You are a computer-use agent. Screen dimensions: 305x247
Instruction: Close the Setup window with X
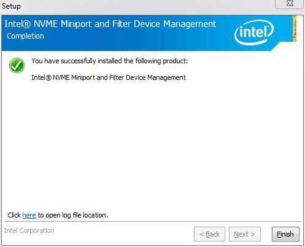(290, 4)
